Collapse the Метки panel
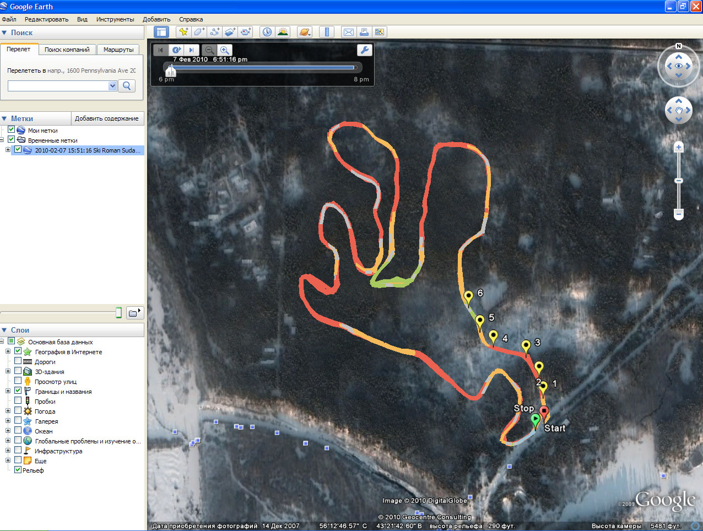Screen dimensions: 703x531 [x=4, y=118]
